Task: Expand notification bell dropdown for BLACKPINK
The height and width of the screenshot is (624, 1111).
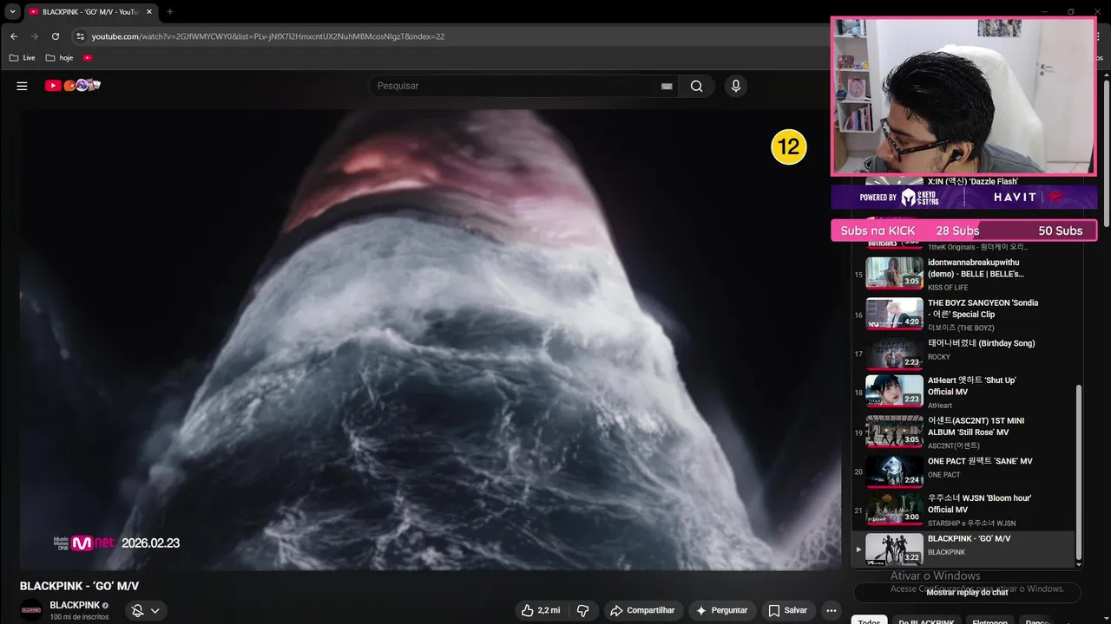Action: coord(146,610)
